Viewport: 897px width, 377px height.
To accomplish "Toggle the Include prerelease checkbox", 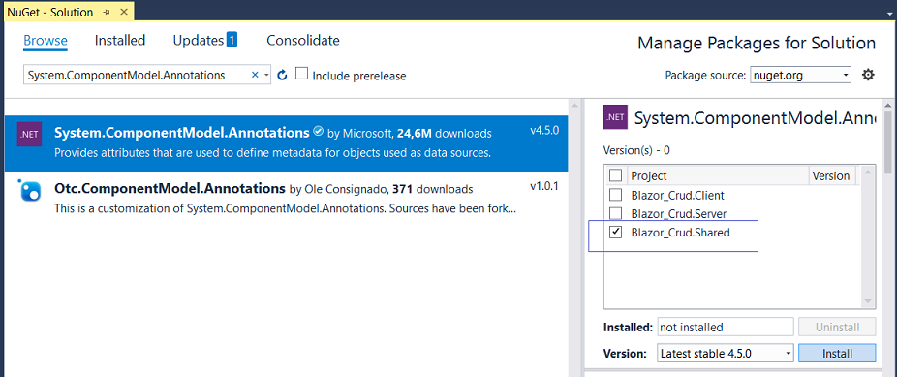I will pos(301,74).
